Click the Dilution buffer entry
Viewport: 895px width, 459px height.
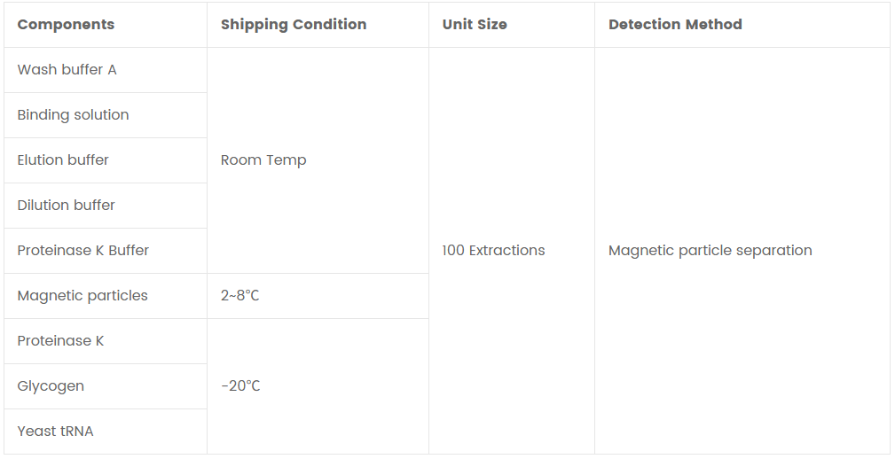(x=67, y=206)
